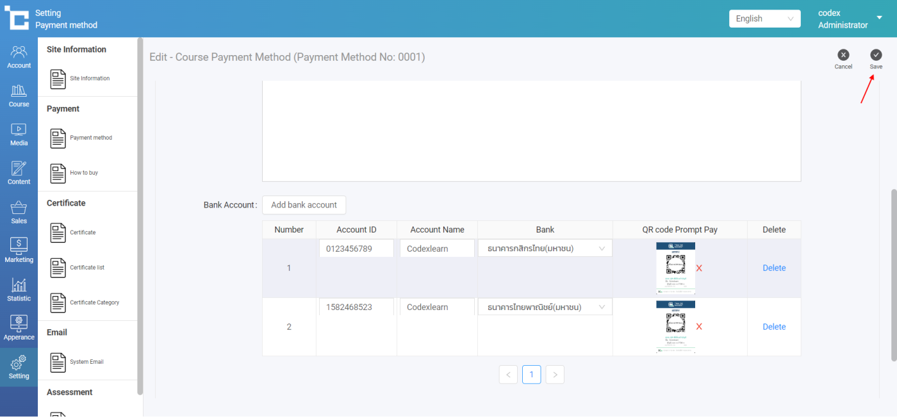Click page 1 in the pagination
This screenshot has height=417, width=897.
531,375
